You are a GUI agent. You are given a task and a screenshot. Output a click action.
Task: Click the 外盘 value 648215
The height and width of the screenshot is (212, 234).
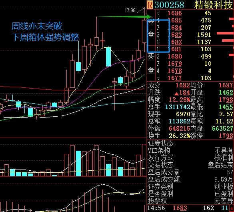click(x=180, y=128)
